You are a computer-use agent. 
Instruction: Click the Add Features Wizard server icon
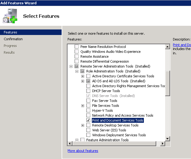tap(10, 16)
